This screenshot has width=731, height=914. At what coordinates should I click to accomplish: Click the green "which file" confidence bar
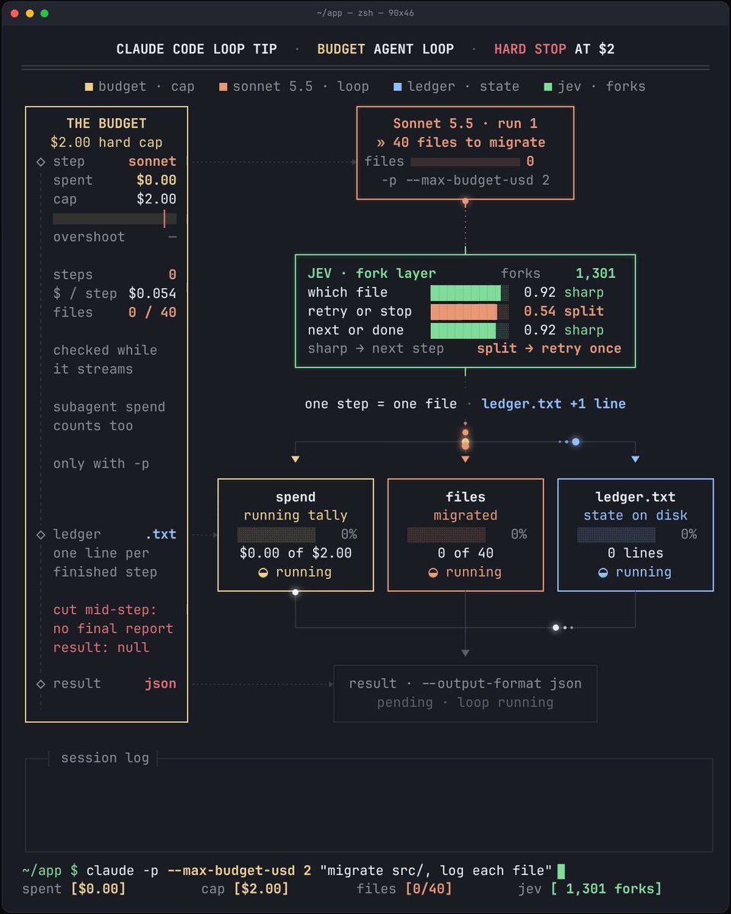[470, 292]
